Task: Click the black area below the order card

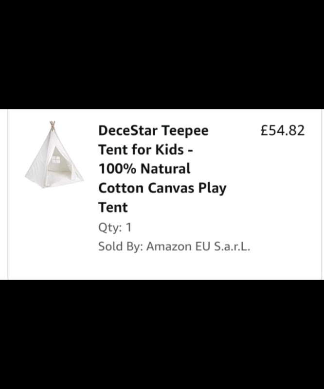Action: pyautogui.click(x=162, y=335)
